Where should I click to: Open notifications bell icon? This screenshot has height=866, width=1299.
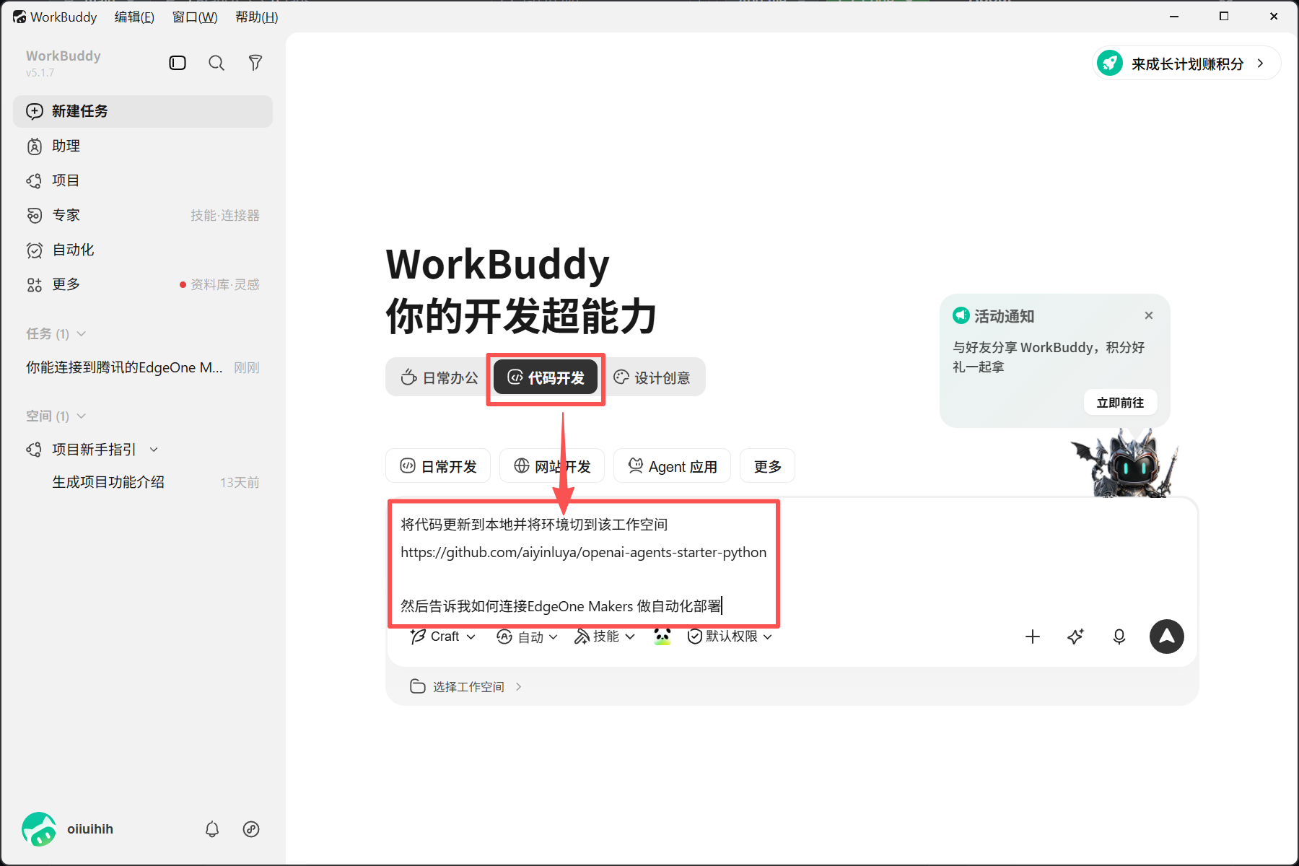click(212, 829)
